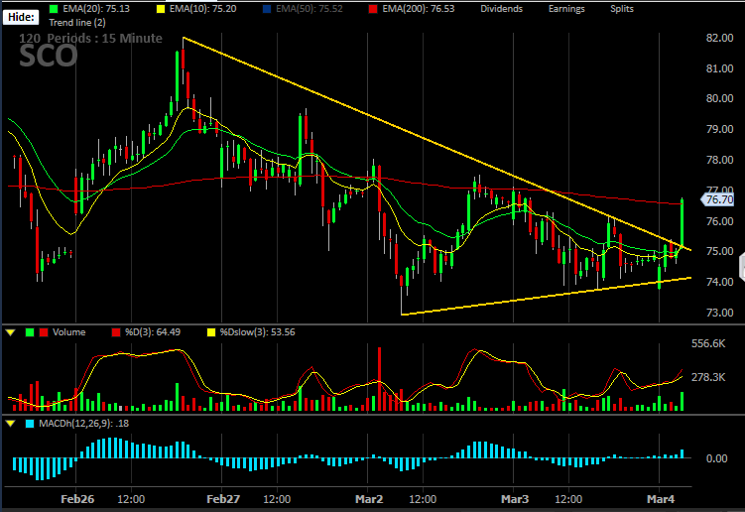This screenshot has height=512, width=745.
Task: Click the Feb26 date label
Action: tap(77, 499)
